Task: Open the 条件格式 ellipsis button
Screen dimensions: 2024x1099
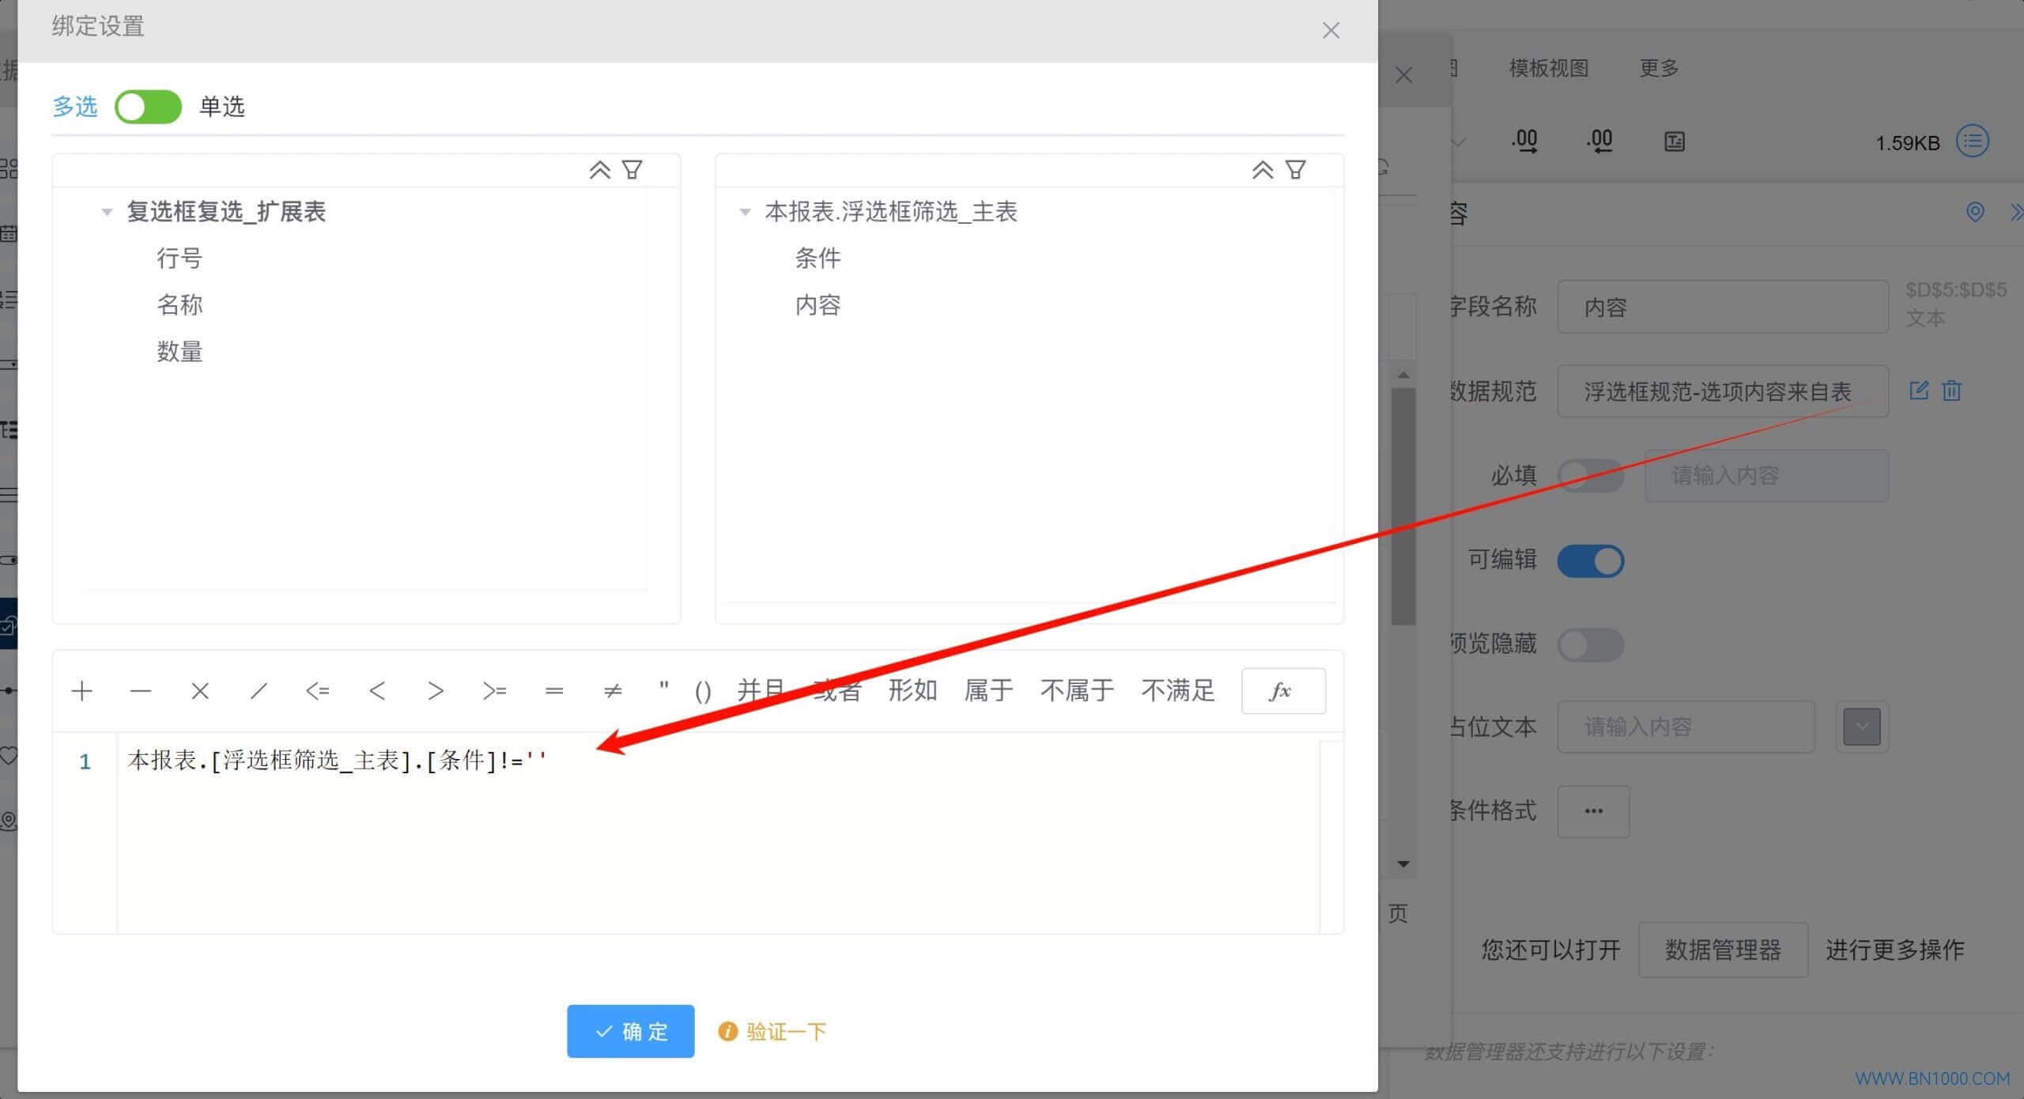Action: click(1593, 811)
